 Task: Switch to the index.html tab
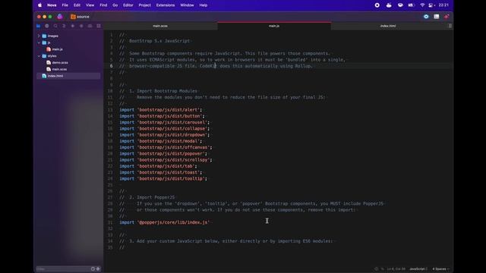[388, 26]
